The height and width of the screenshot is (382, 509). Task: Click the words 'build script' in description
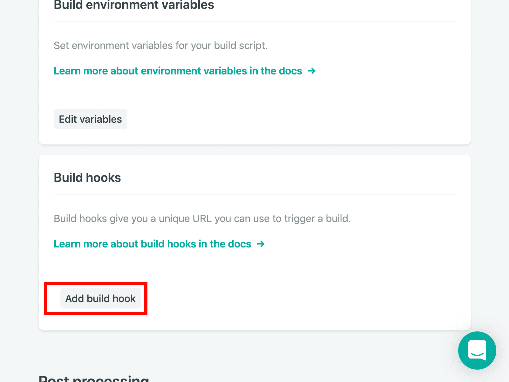(240, 45)
